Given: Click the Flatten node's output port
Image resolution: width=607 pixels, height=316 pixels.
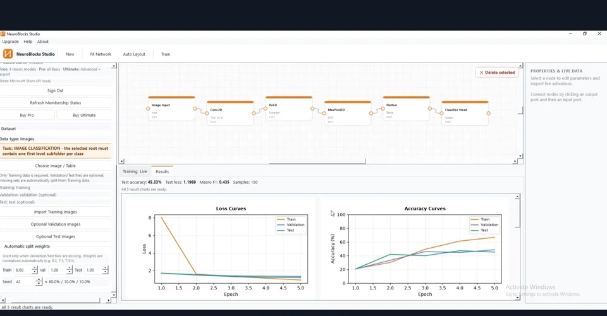Looking at the screenshot, I should click(x=430, y=109).
